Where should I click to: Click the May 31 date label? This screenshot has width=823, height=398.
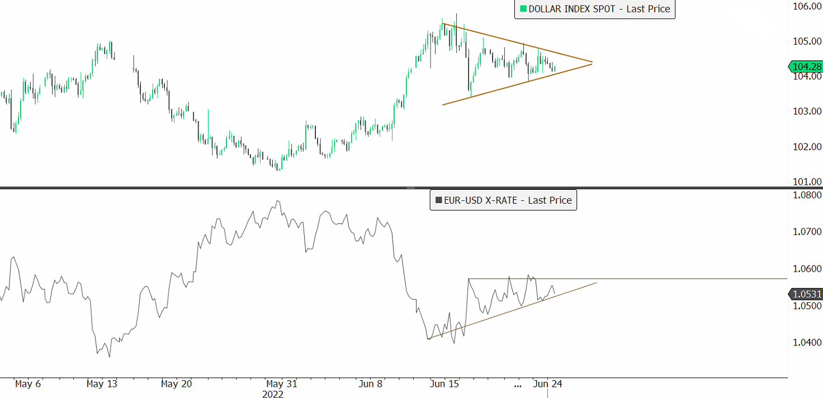[282, 384]
